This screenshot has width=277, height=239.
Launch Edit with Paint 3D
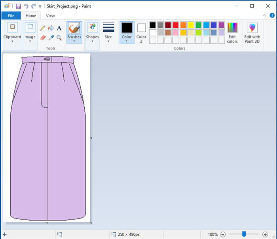point(252,32)
